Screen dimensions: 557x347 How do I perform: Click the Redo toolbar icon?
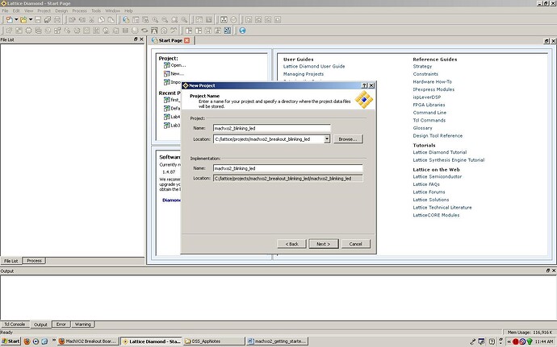point(82,20)
